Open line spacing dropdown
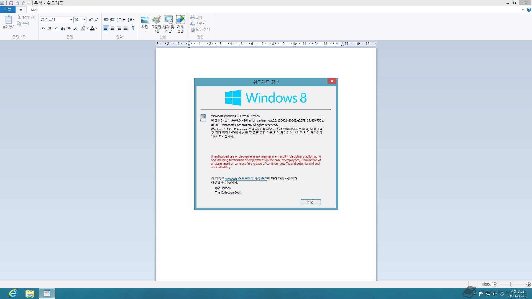The image size is (532, 299). tap(131, 20)
